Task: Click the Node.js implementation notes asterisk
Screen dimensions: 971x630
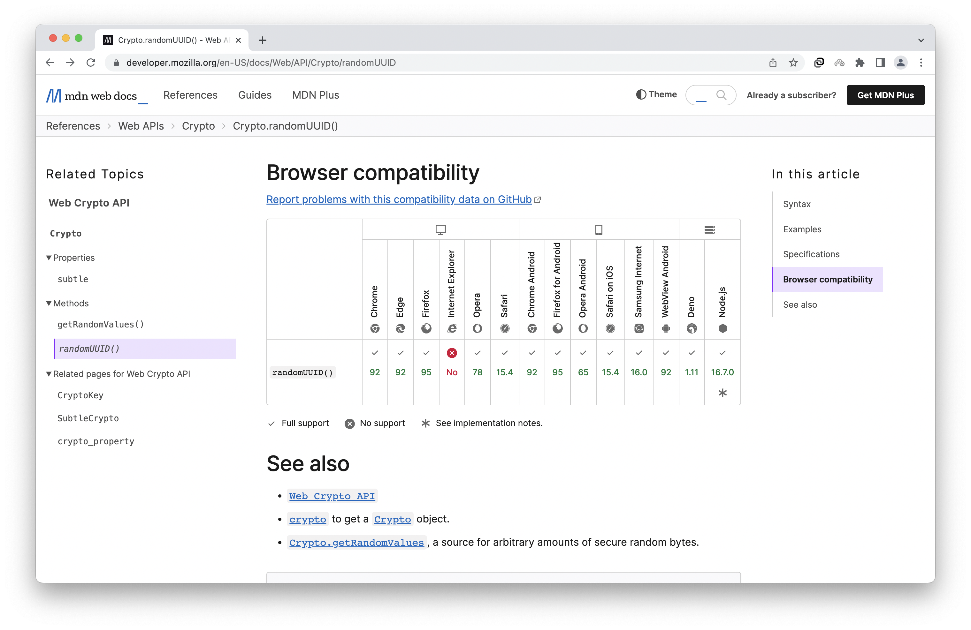Action: [722, 393]
